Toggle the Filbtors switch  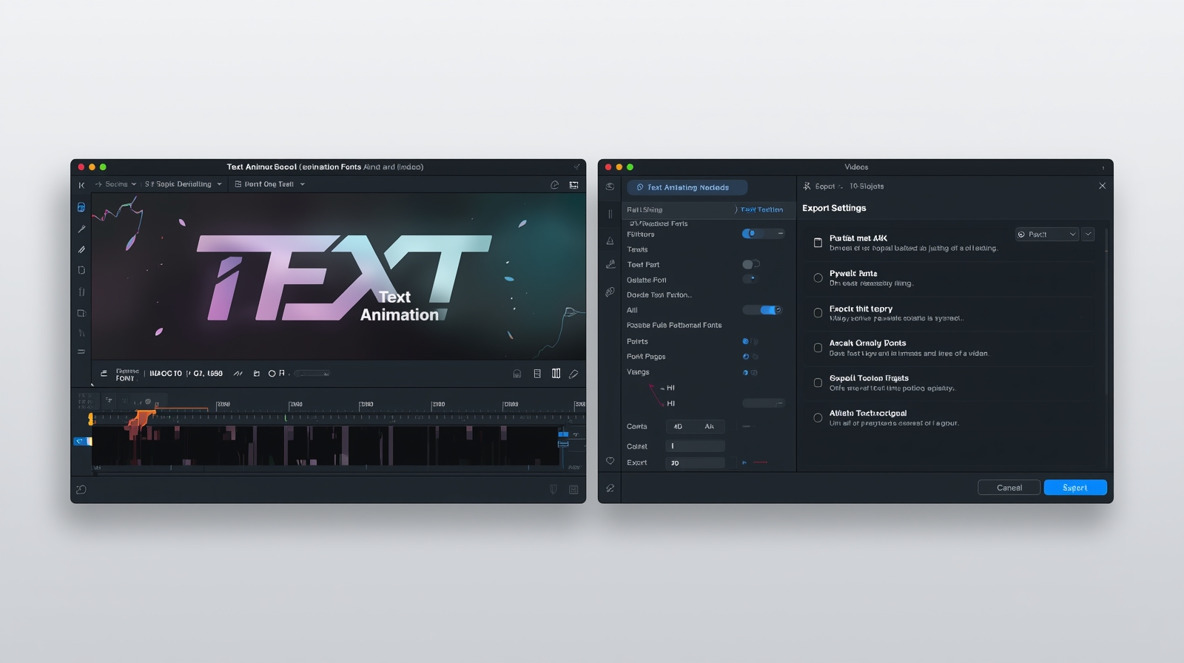(752, 234)
